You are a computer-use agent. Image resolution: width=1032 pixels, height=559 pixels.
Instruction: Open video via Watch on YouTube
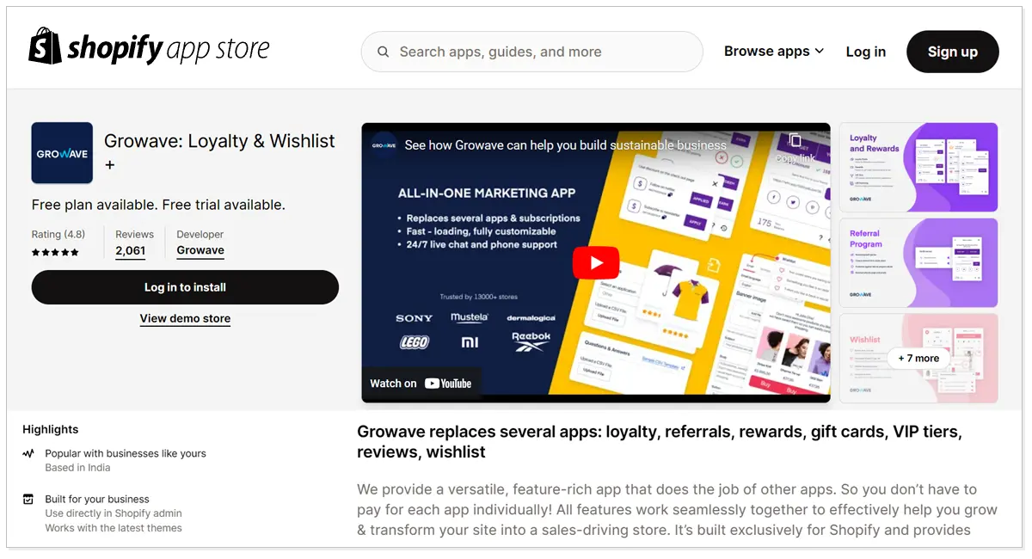pos(421,384)
